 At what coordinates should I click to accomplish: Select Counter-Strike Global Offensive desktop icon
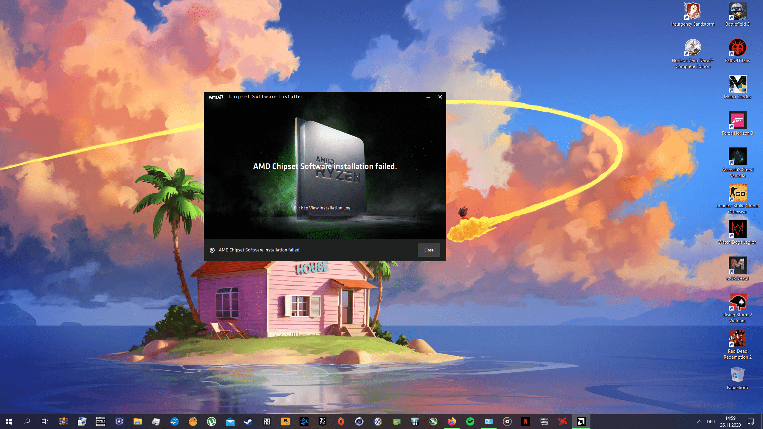tap(737, 200)
